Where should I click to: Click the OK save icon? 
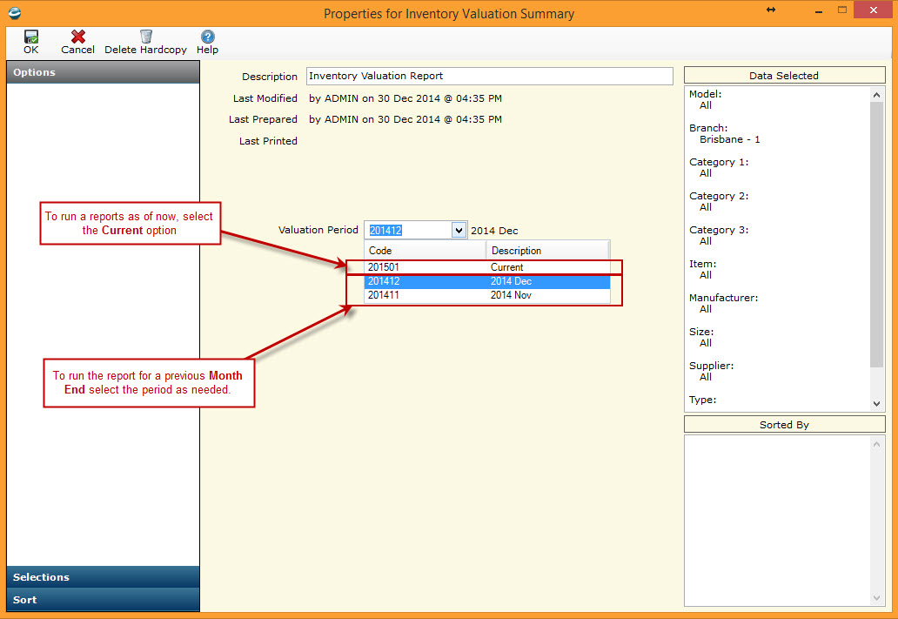[31, 37]
